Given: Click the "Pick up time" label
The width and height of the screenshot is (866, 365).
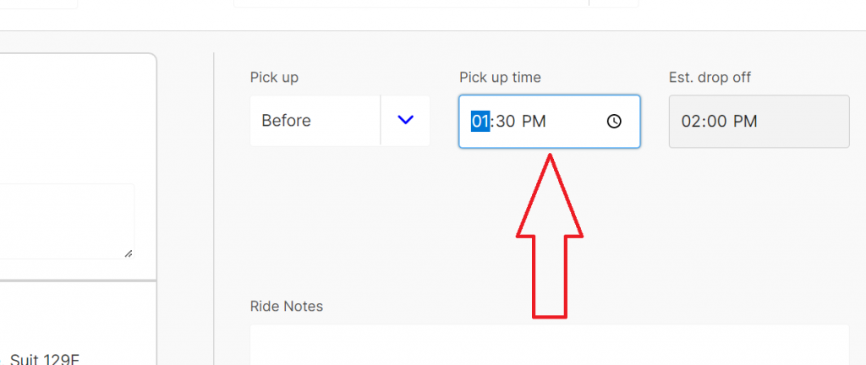Looking at the screenshot, I should point(500,78).
